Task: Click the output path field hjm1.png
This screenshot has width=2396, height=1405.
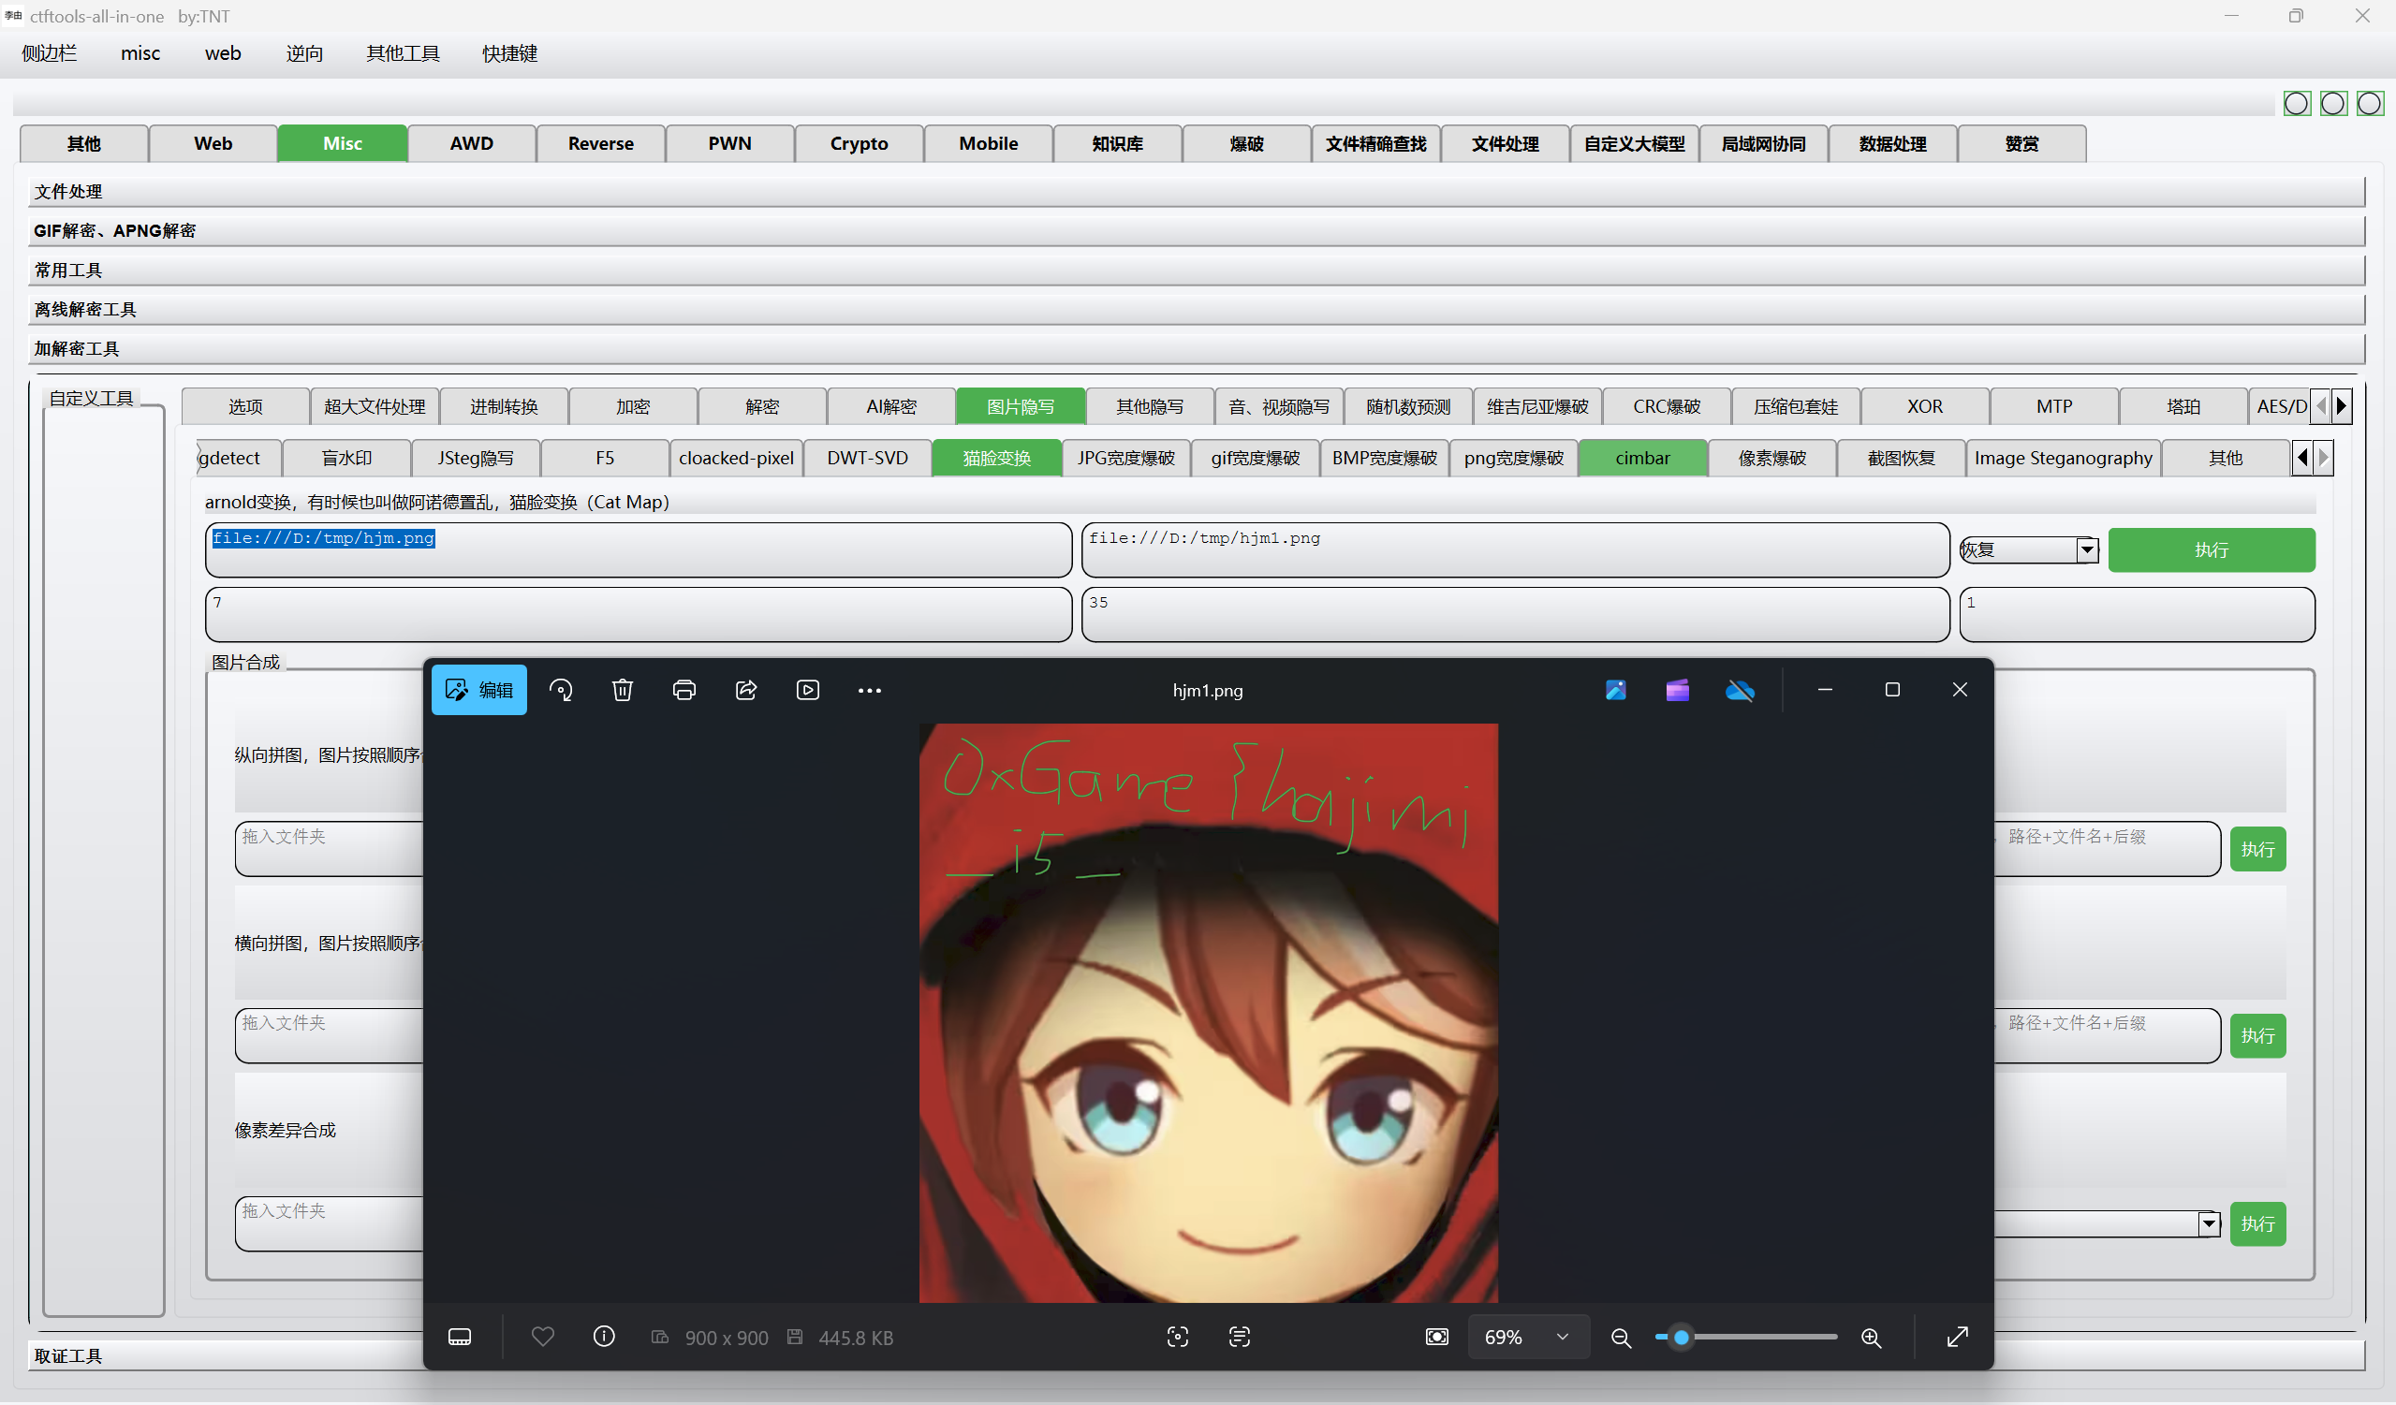Action: click(x=1516, y=549)
